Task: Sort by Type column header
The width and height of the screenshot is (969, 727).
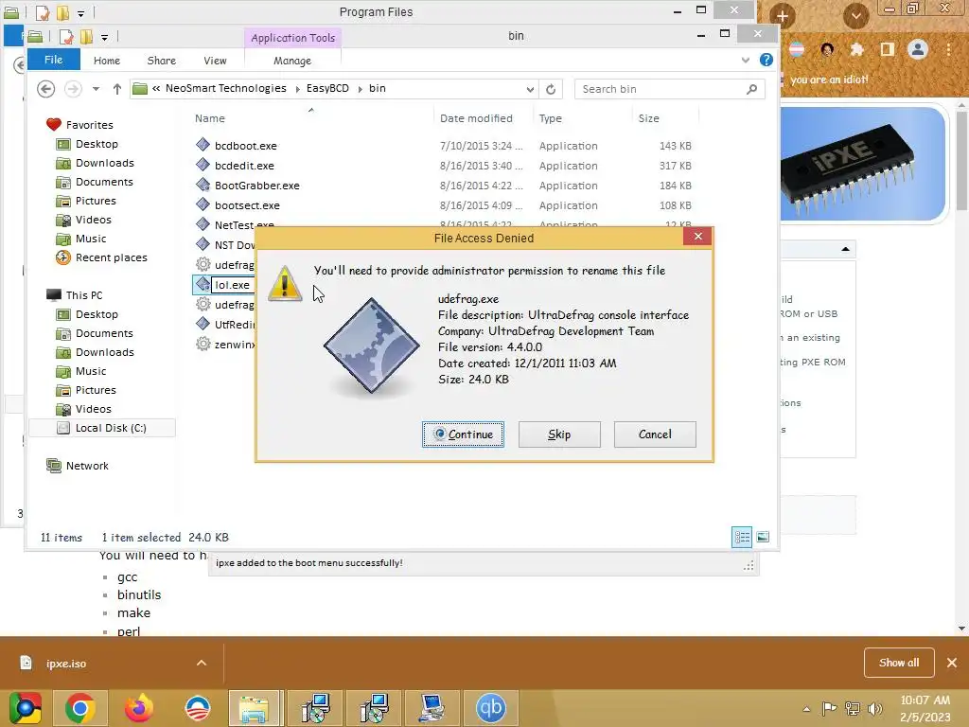Action: click(x=550, y=118)
